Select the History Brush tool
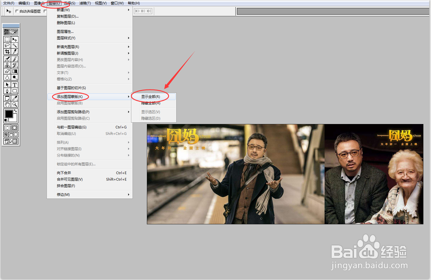Image resolution: width=431 pixels, height=280 pixels. point(15,65)
